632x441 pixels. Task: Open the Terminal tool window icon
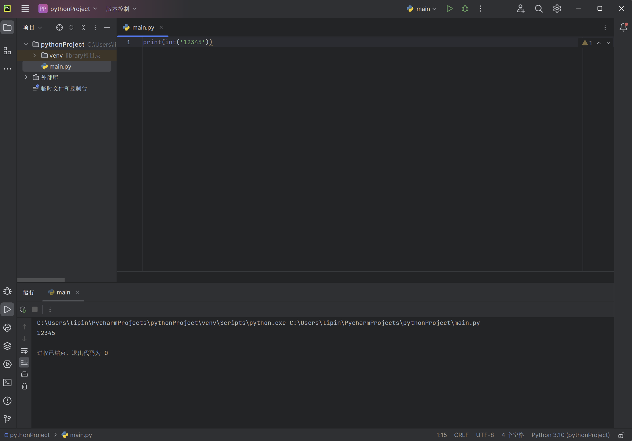(x=7, y=382)
